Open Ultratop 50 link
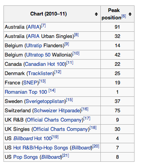The width and height of the screenshot is (150, 168). pyautogui.click(x=38, y=55)
